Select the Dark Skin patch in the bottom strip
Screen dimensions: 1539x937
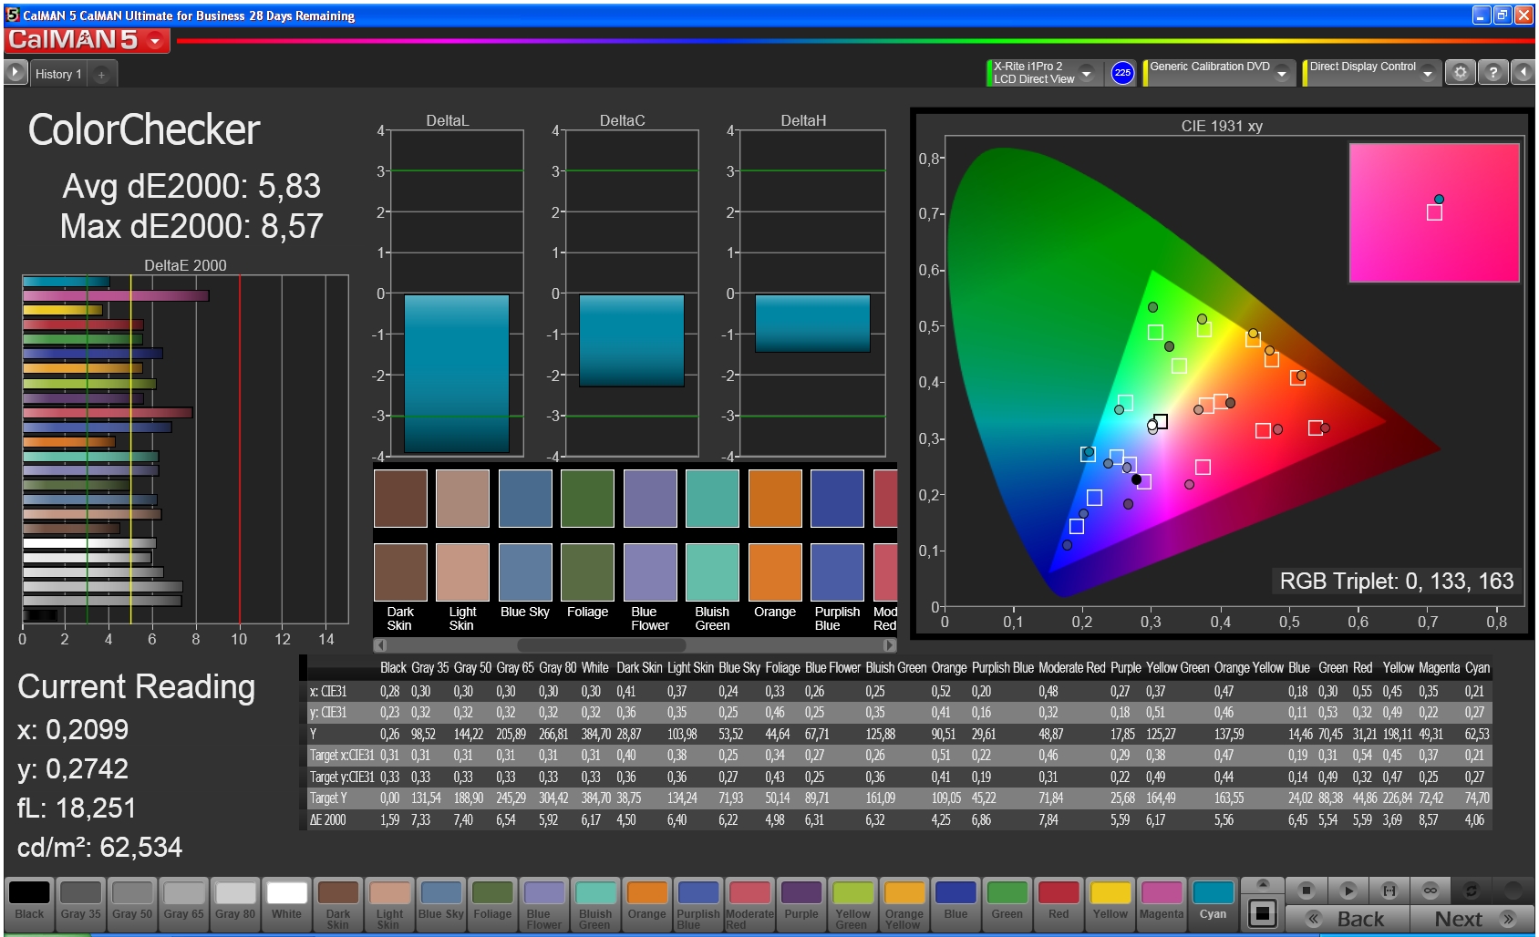tap(338, 904)
